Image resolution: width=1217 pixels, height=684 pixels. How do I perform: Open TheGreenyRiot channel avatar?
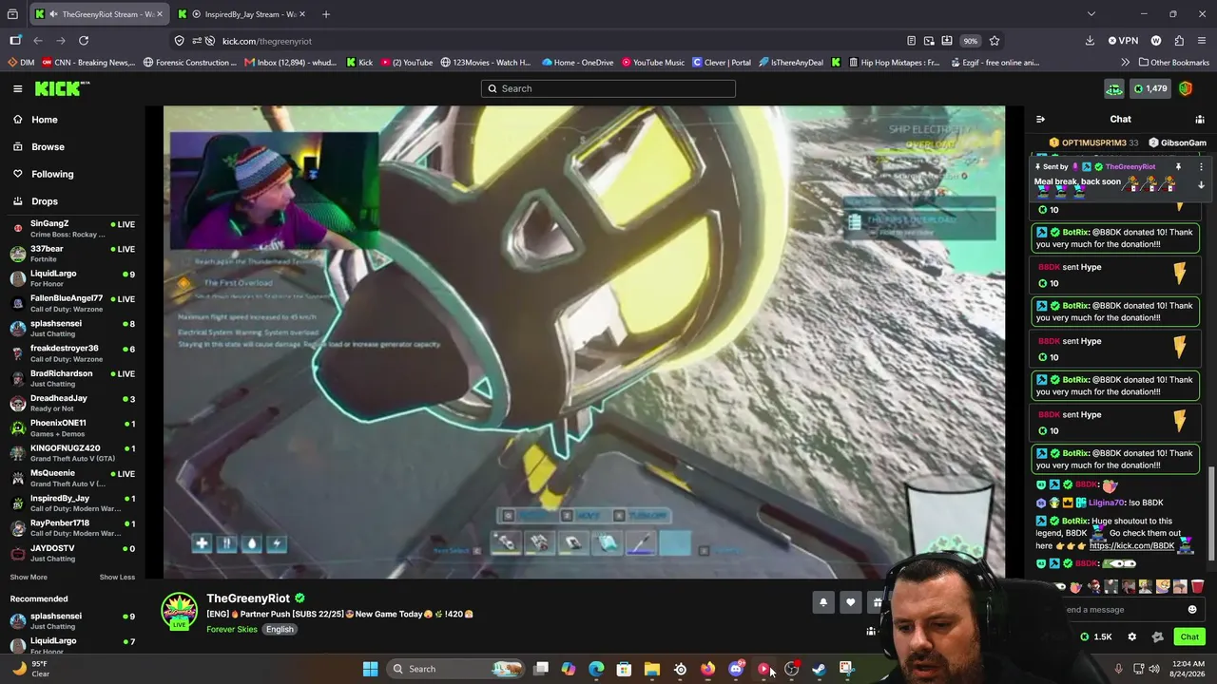[180, 612]
